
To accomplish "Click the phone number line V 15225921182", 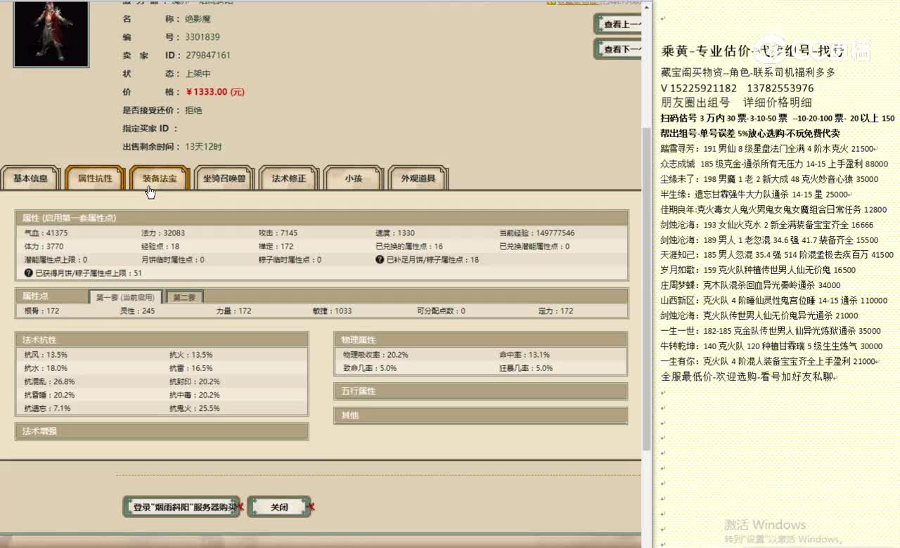I will [738, 88].
